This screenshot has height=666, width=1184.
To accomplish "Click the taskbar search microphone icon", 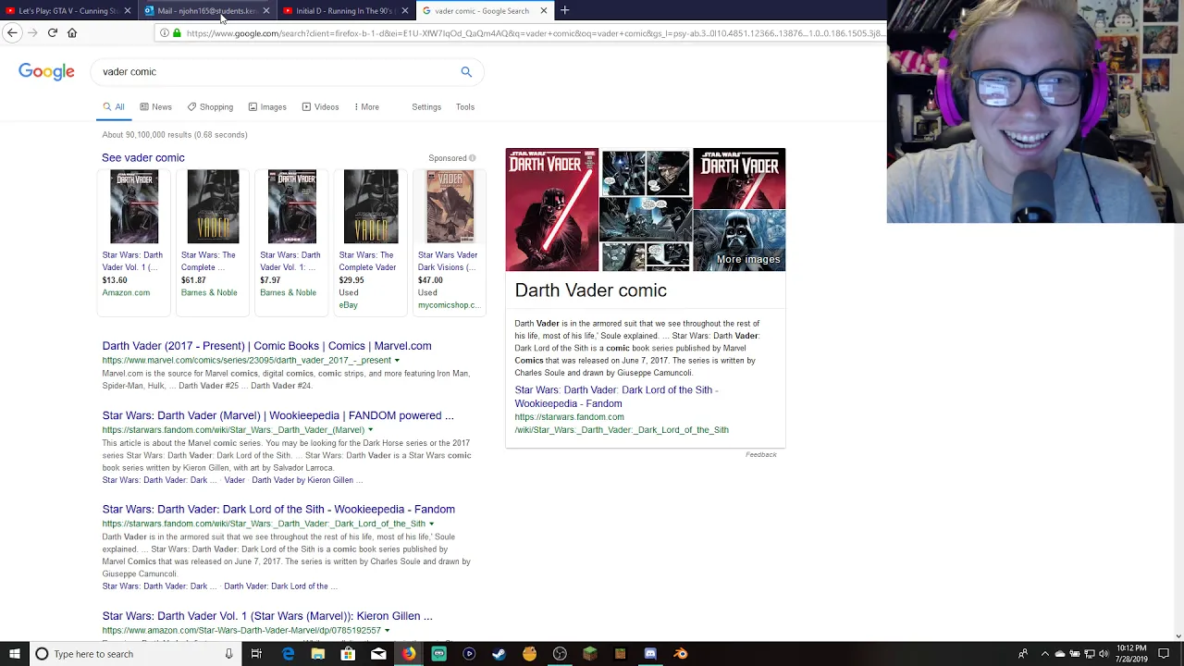I will click(228, 654).
